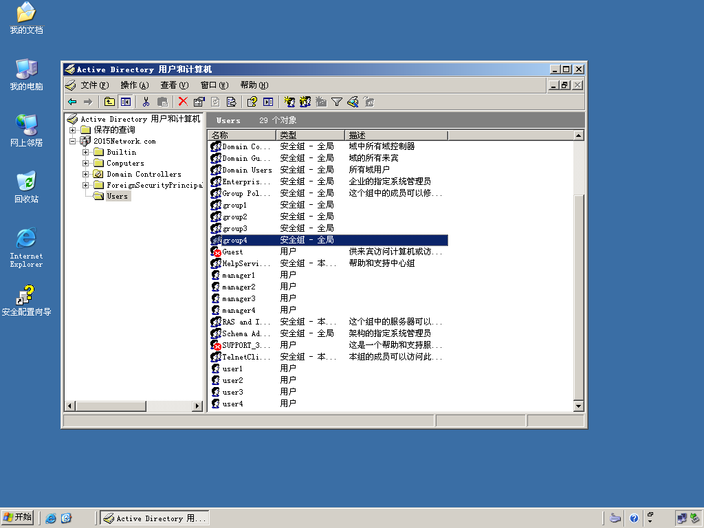The width and height of the screenshot is (704, 528).
Task: Select the Domain Users group icon
Action: [216, 170]
